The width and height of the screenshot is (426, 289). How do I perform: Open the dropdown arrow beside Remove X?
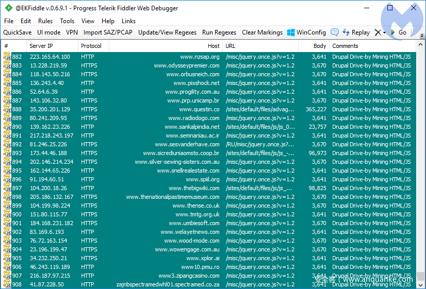pos(384,33)
